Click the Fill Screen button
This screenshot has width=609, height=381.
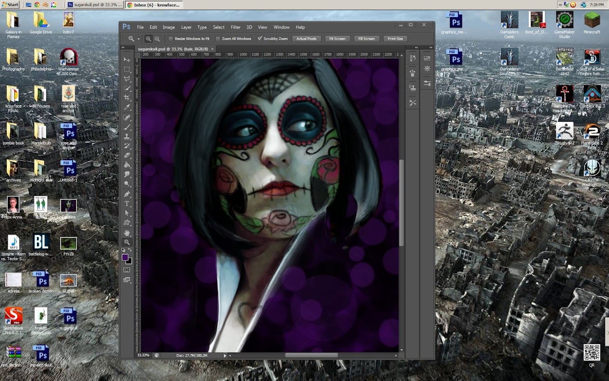[x=366, y=39]
